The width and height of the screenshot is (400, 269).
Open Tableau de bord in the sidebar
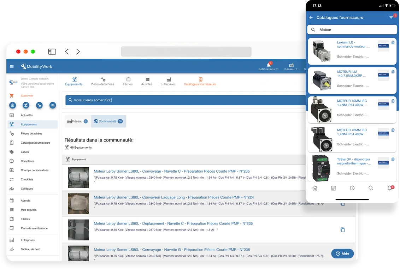(x=33, y=249)
